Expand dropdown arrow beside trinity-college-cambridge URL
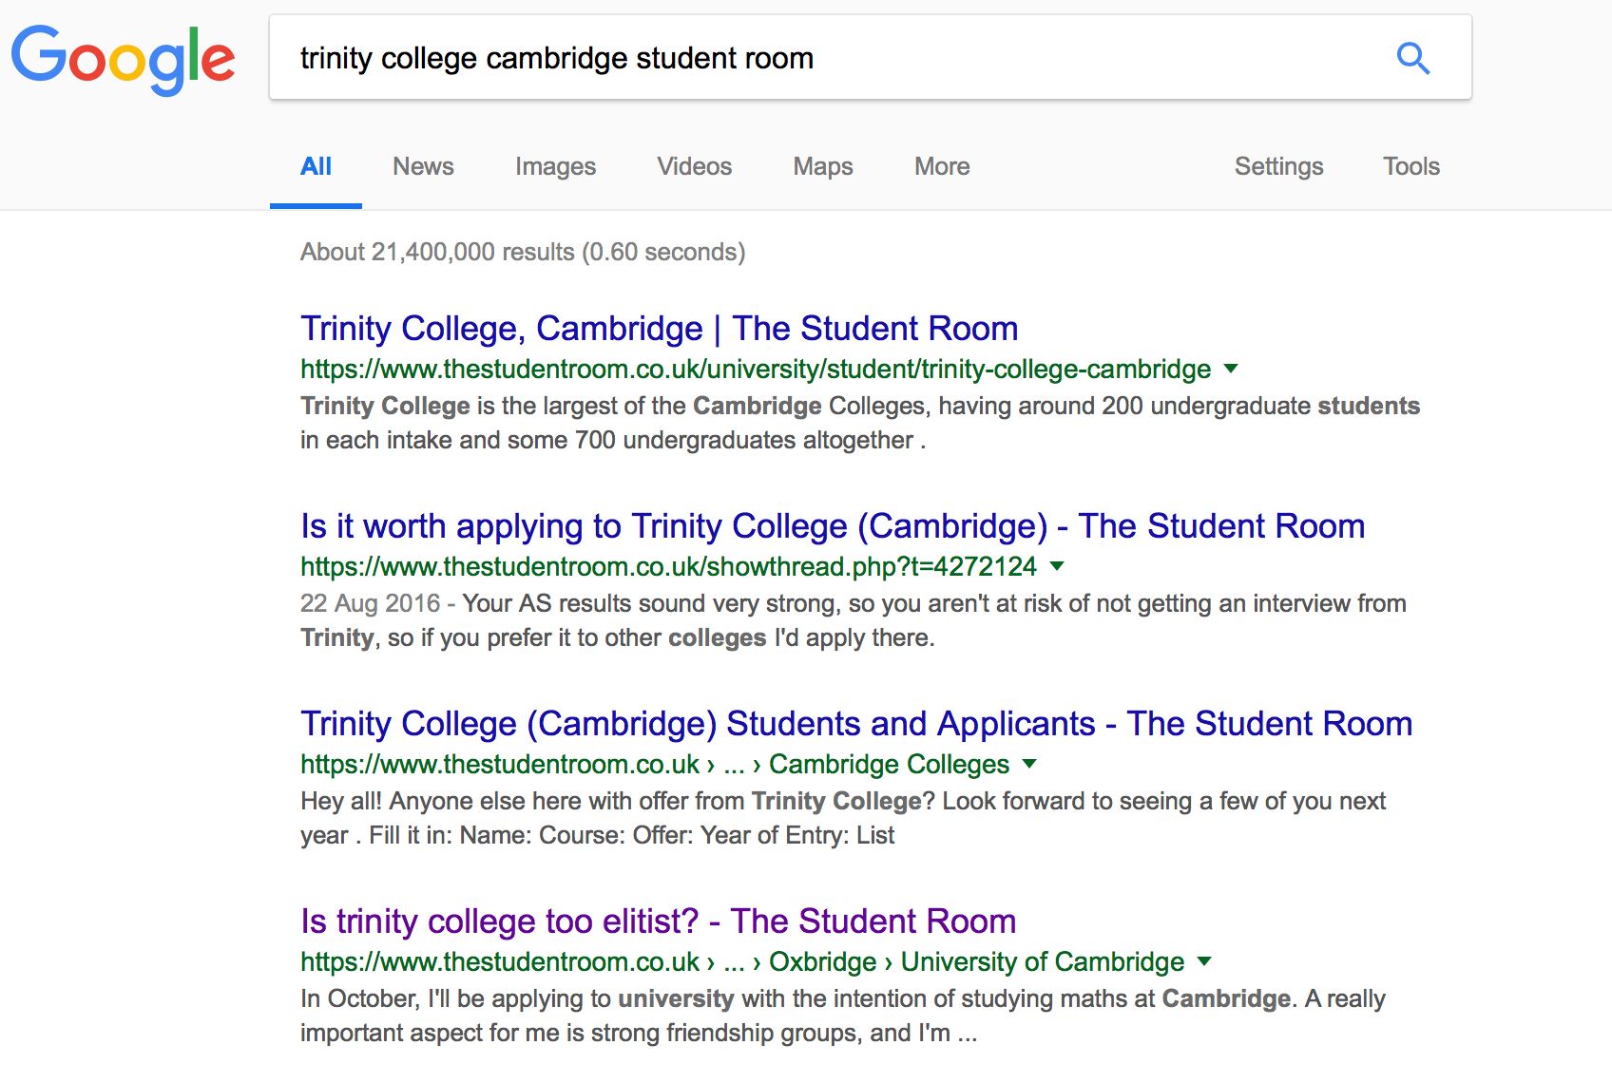Viewport: 1612px width, 1083px height. pyautogui.click(x=1231, y=369)
